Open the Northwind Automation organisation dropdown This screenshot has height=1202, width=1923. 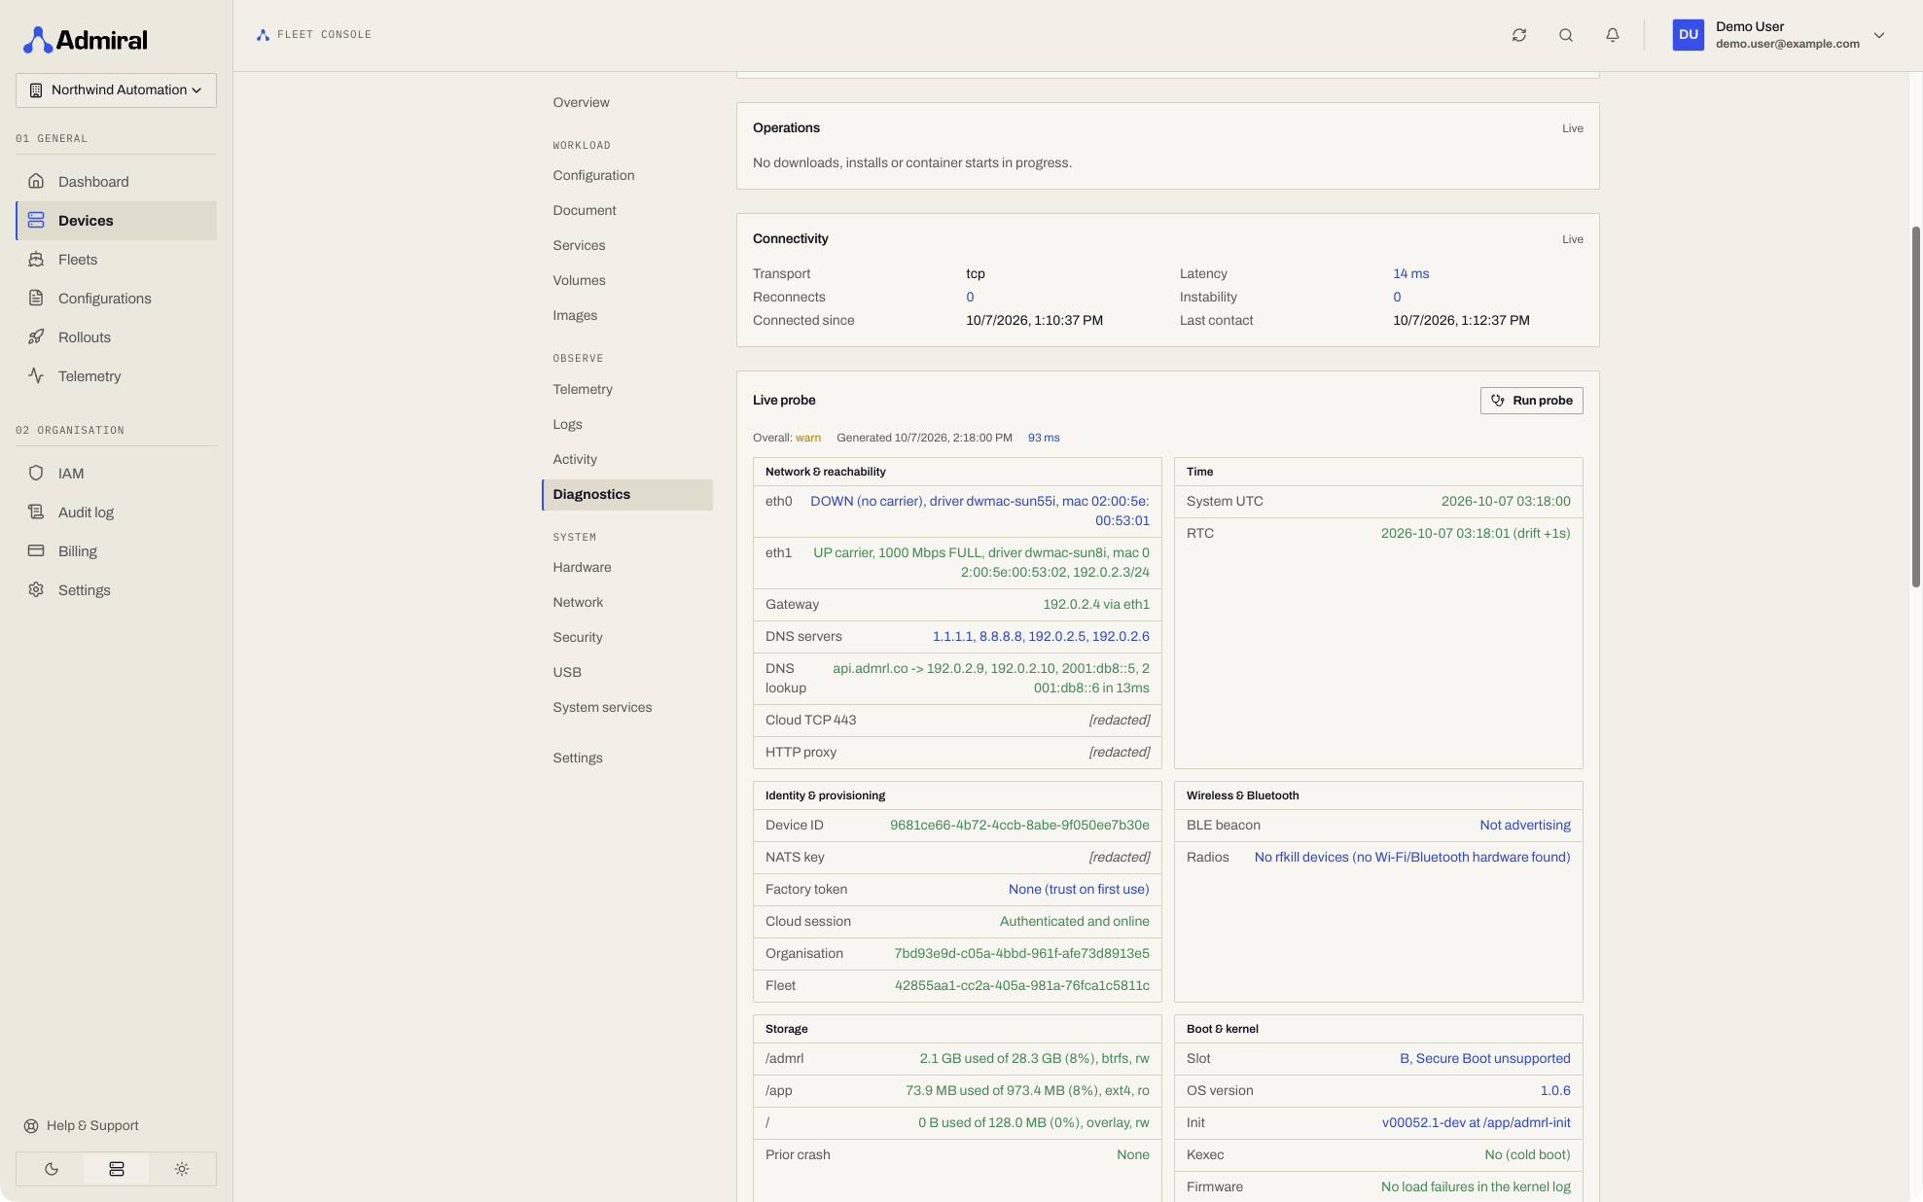point(116,90)
